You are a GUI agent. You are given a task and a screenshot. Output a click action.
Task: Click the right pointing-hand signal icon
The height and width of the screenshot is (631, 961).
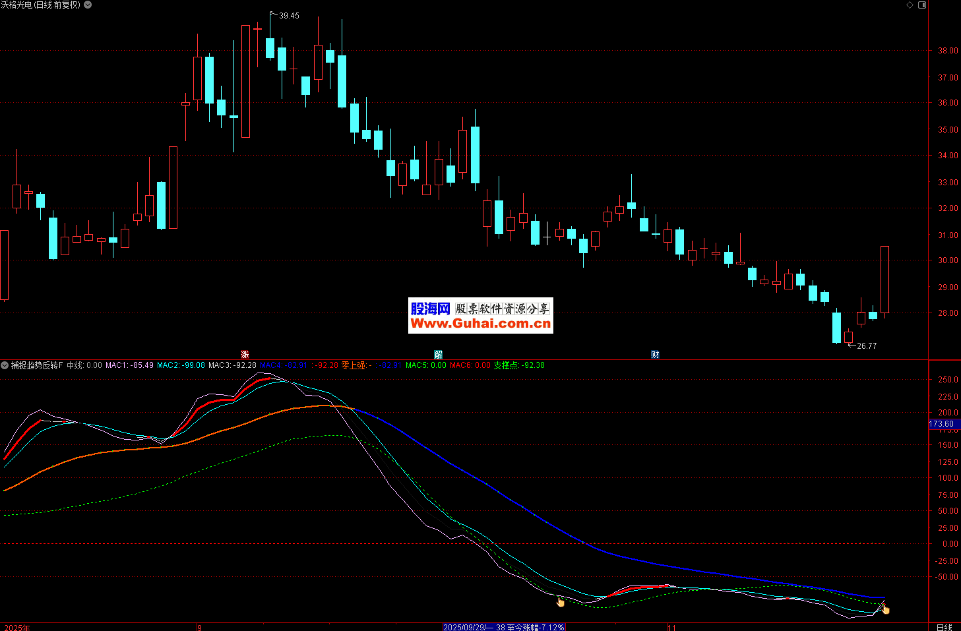(x=885, y=609)
